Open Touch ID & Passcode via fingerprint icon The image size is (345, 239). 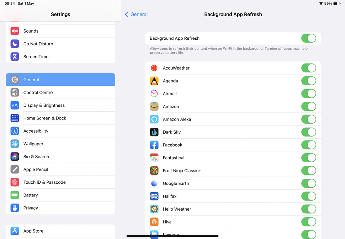point(15,182)
